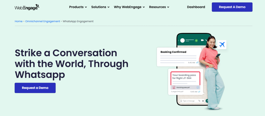The width and height of the screenshot is (265, 116).
Task: Go to Dashboard in the top navigation
Action: coord(196,7)
